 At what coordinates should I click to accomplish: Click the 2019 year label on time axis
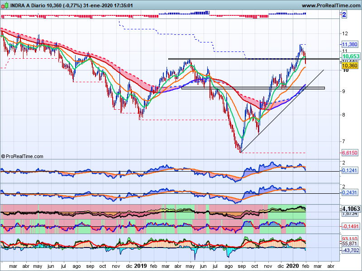tap(140, 266)
